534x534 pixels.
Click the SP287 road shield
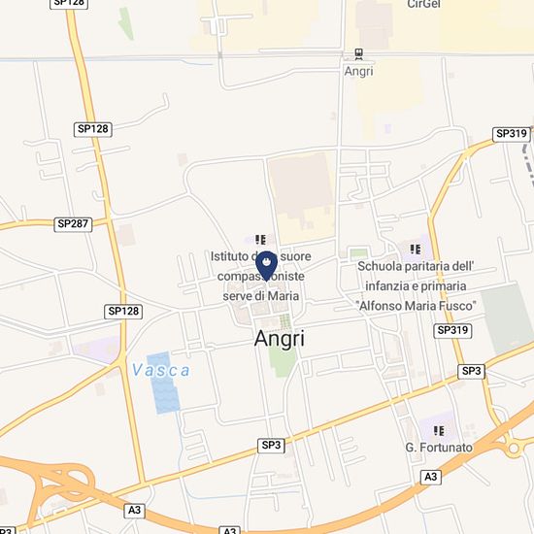click(x=73, y=224)
